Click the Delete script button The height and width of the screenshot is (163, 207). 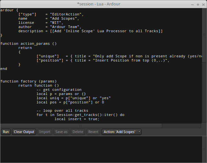pos(78,132)
